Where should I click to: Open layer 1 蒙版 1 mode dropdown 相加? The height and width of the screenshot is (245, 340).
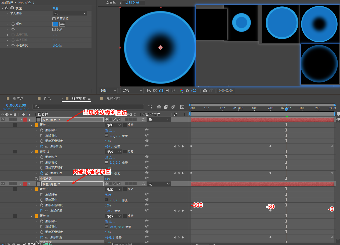click(114, 125)
